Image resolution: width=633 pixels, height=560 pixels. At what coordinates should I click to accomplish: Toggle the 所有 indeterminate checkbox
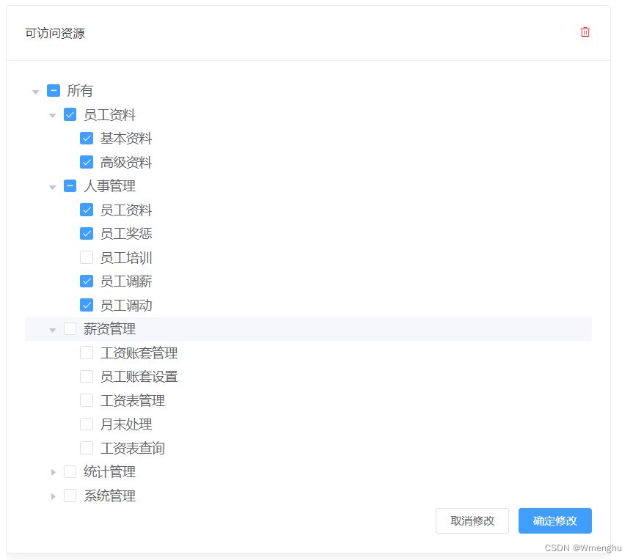(x=54, y=91)
